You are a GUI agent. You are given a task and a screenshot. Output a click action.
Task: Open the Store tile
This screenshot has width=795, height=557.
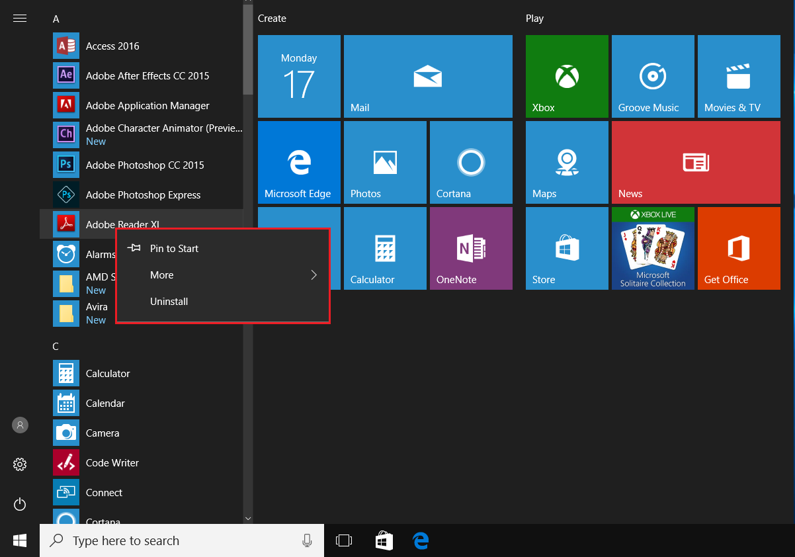click(x=567, y=248)
